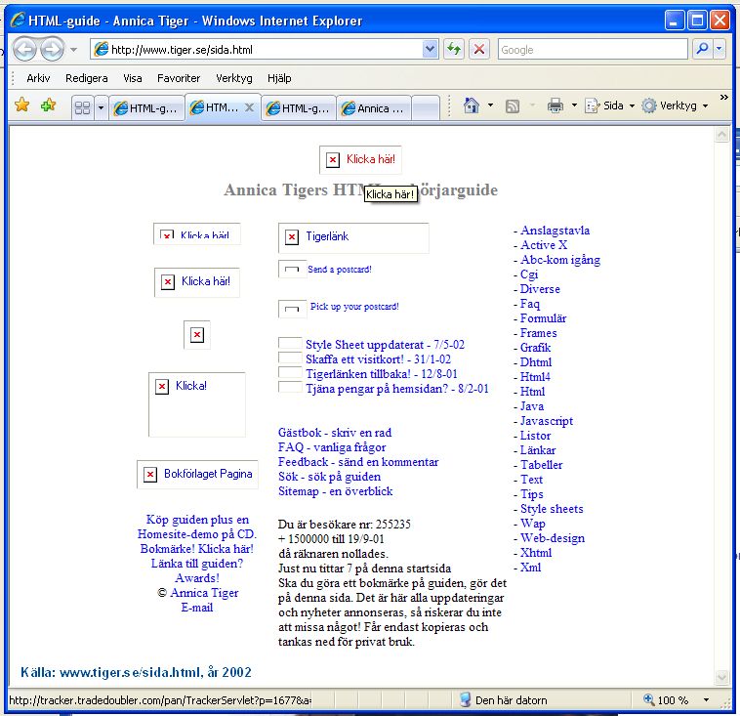The image size is (740, 716).
Task: Open the Javascript link
Action: coord(547,421)
